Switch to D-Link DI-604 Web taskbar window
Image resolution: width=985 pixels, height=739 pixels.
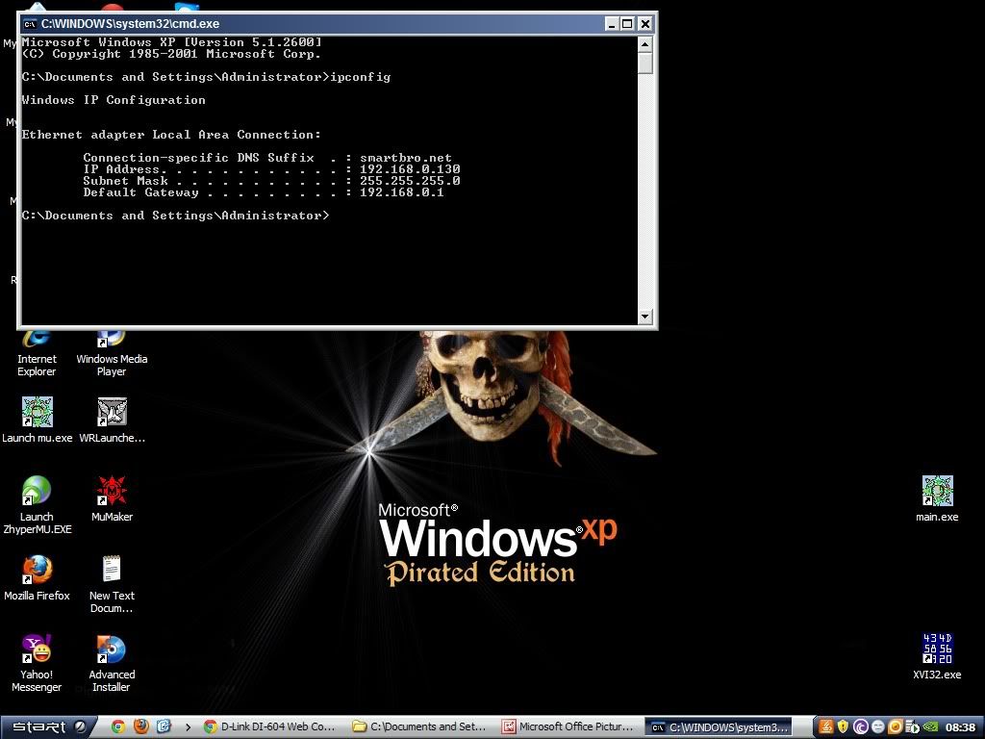(x=270, y=727)
